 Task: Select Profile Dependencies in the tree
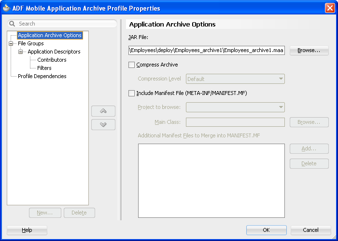(x=42, y=76)
